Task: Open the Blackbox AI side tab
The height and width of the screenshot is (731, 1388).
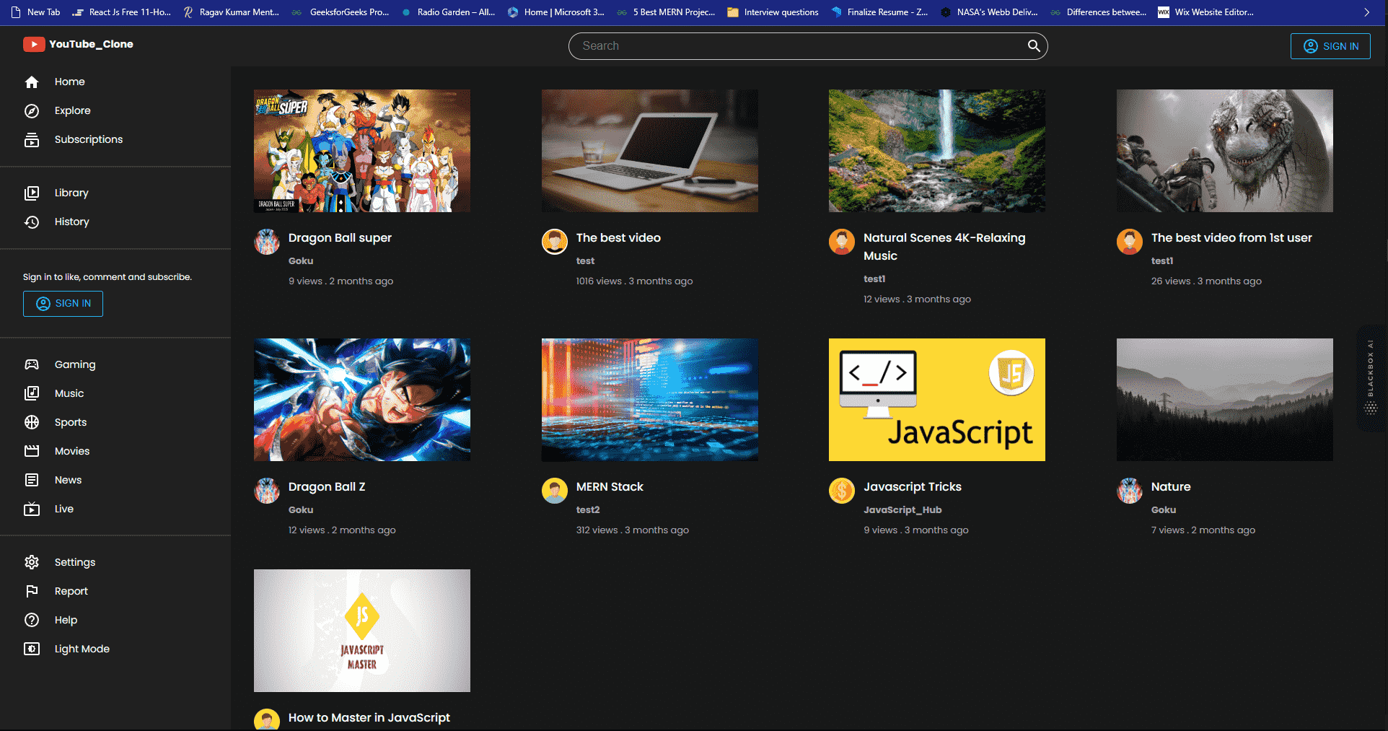Action: [1371, 378]
